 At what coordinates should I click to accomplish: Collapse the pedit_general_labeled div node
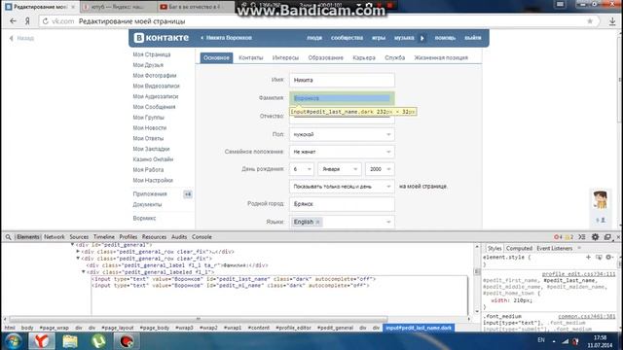84,272
